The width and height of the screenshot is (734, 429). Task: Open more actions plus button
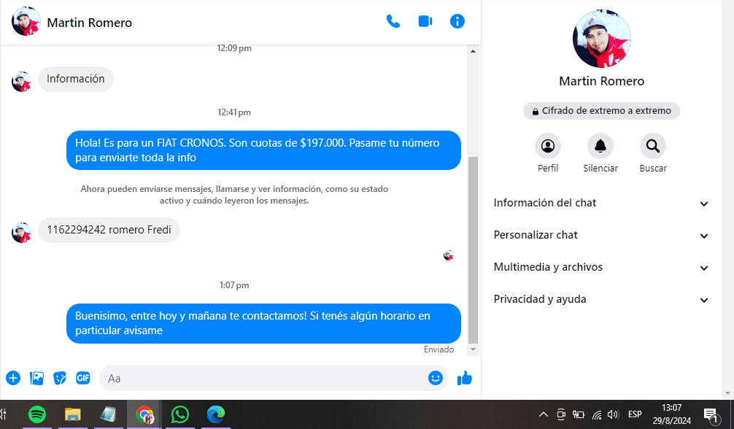[13, 378]
